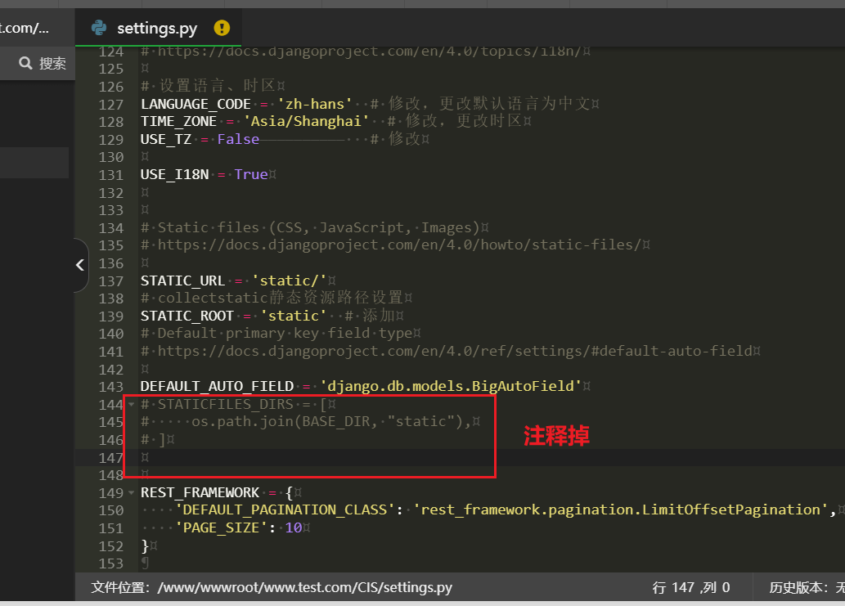Click the commented os.path.join line
The height and width of the screenshot is (606, 845).
tap(306, 421)
